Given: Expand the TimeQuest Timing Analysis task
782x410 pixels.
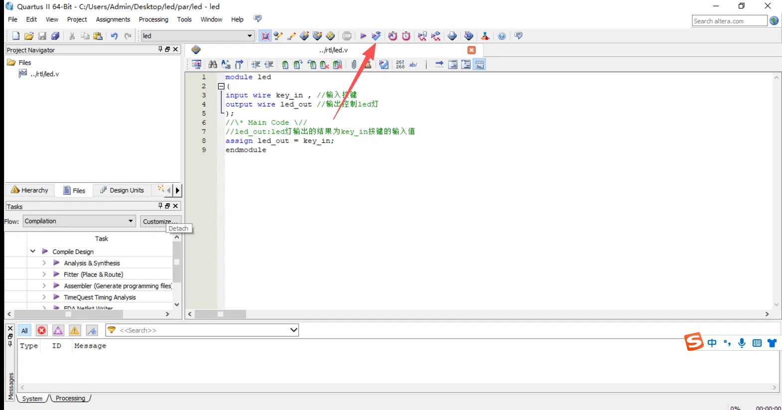Looking at the screenshot, I should click(44, 297).
